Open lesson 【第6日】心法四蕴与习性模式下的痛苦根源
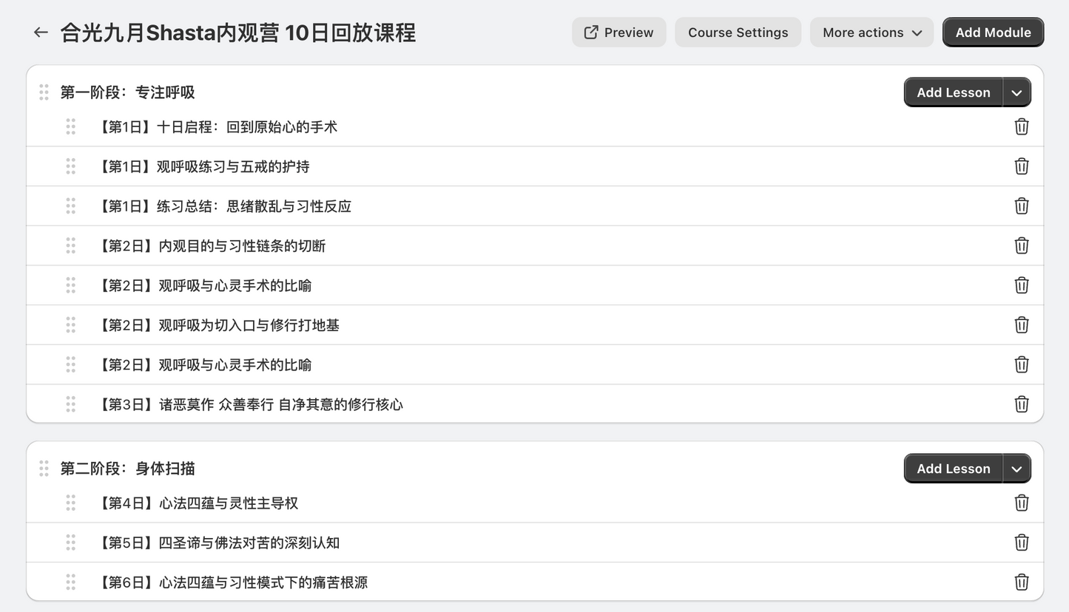This screenshot has height=612, width=1069. pyautogui.click(x=232, y=583)
